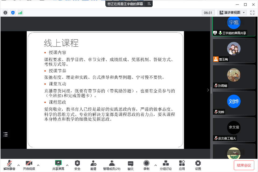Click the green network signal icon
This screenshot has width=258, height=172.
(x=20, y=13)
